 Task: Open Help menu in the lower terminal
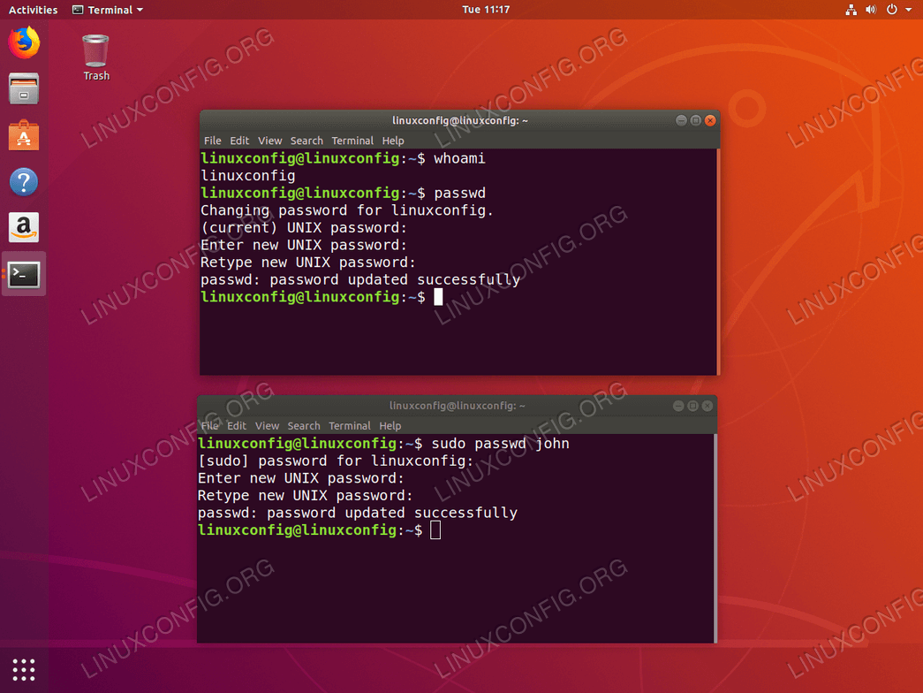pos(390,425)
